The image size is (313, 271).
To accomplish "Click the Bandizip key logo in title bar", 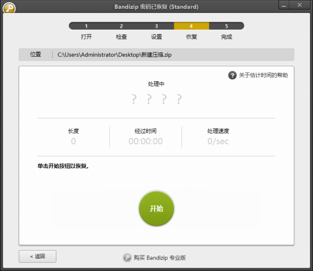I will [9, 7].
